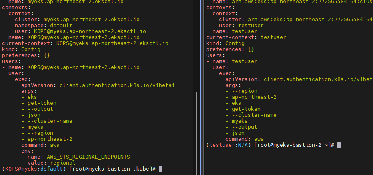Click the 'env:' key in the left pane
The width and height of the screenshot is (373, 175).
coord(27,151)
